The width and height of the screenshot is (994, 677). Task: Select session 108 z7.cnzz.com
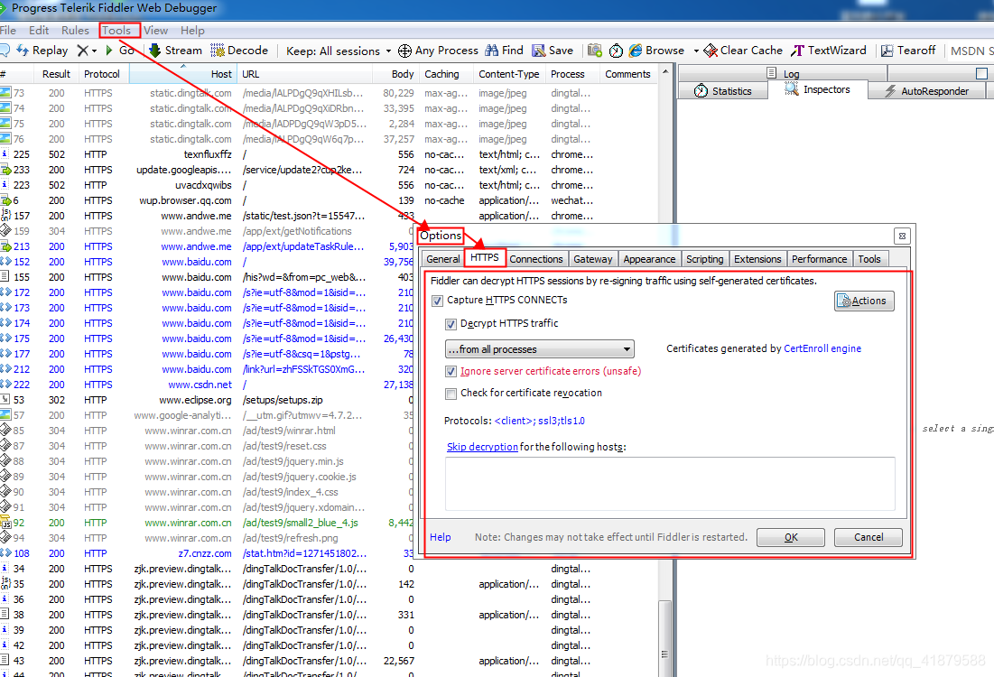click(x=206, y=553)
